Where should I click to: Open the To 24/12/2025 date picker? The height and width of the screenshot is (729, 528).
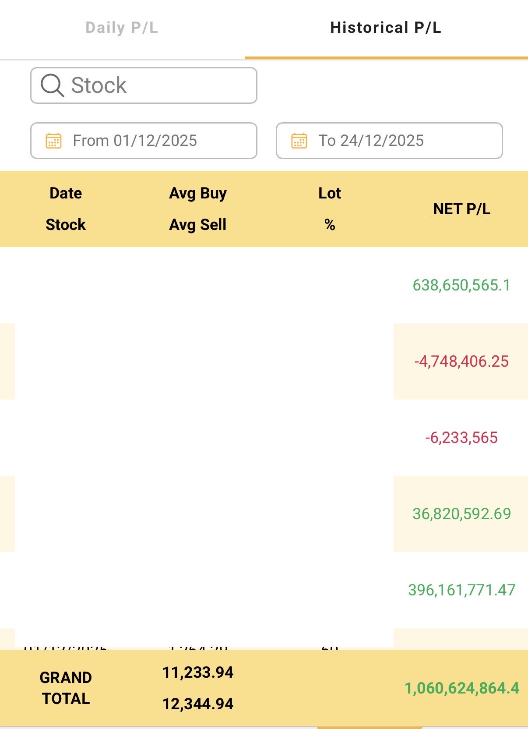click(x=389, y=141)
